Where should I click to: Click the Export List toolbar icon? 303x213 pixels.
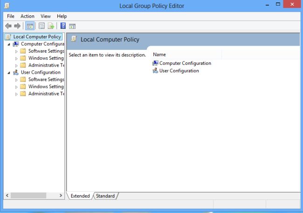coord(51,26)
